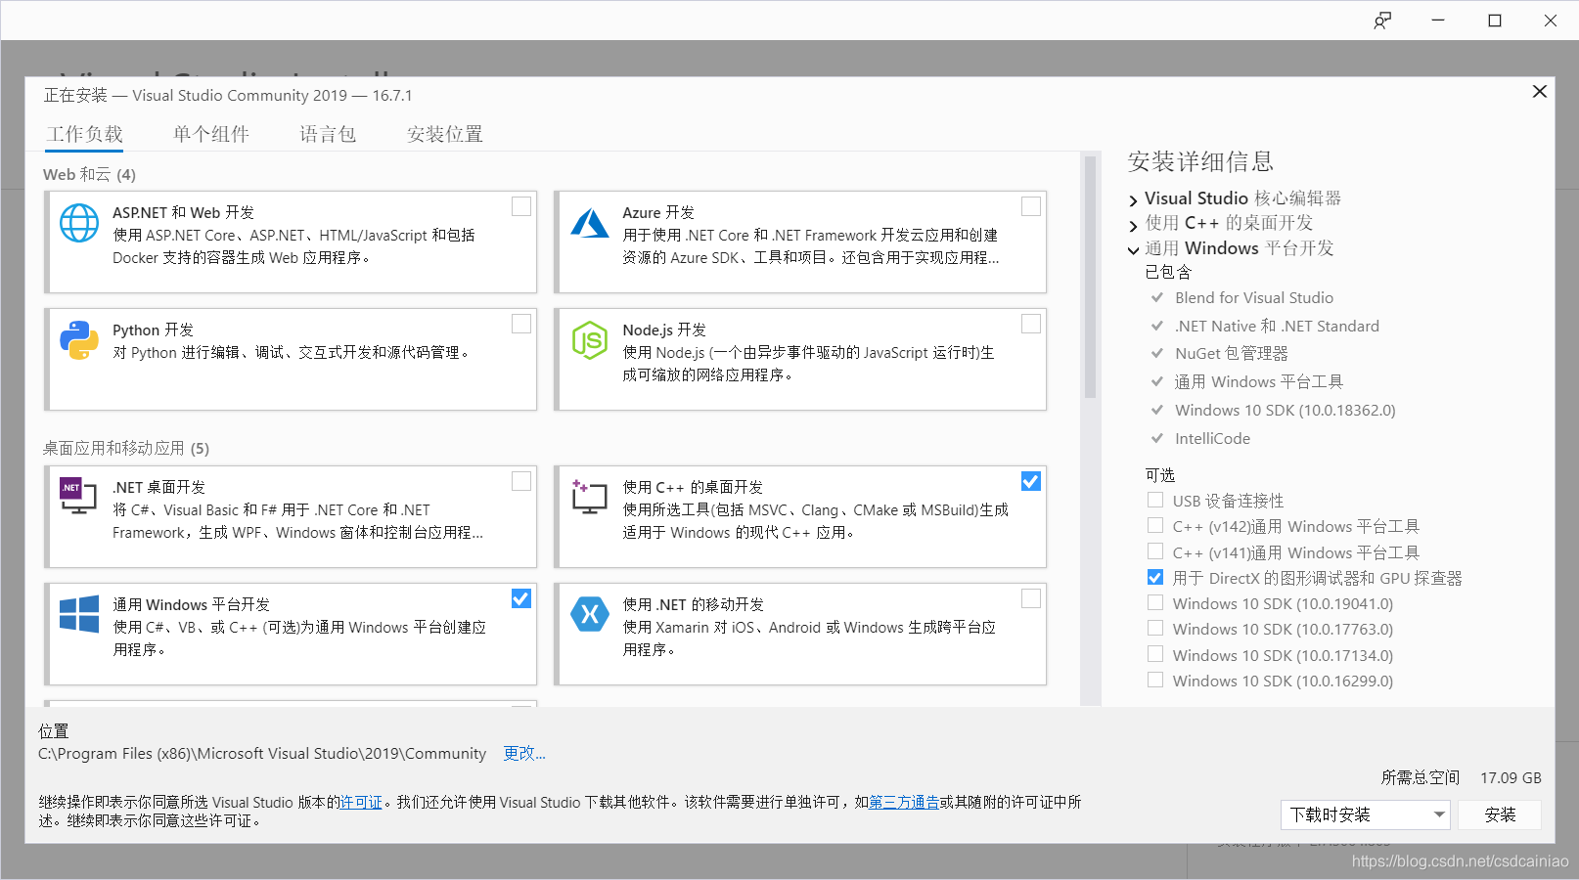Select NuGet 包管理器 included item
Screen dimensions: 1579x880
pos(1232,353)
